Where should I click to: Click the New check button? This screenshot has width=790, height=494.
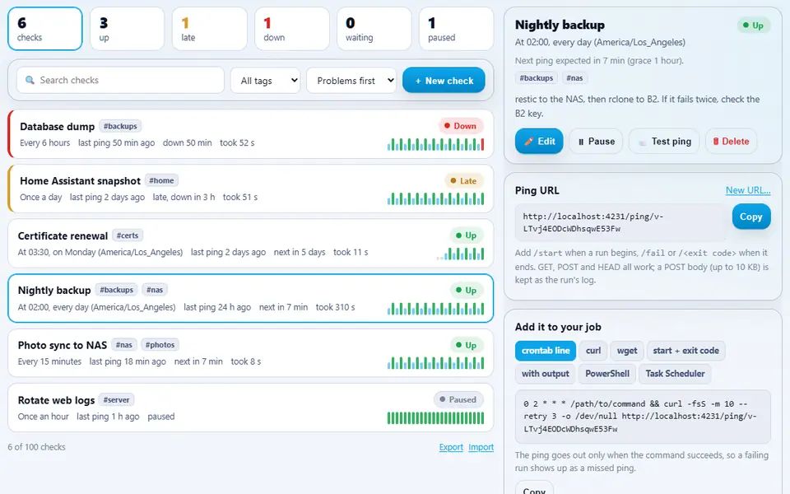point(444,81)
